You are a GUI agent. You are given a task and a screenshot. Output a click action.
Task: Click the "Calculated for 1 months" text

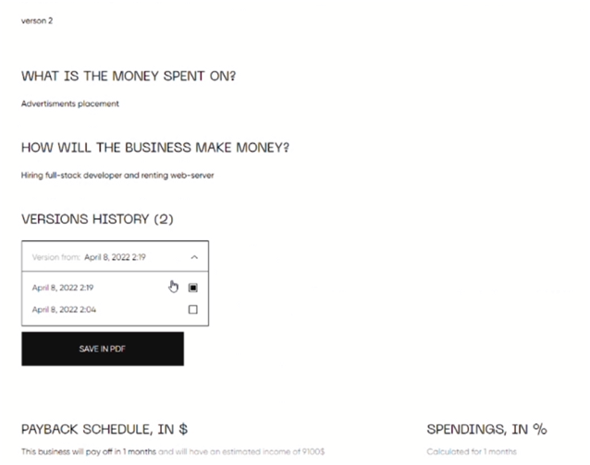click(x=471, y=451)
